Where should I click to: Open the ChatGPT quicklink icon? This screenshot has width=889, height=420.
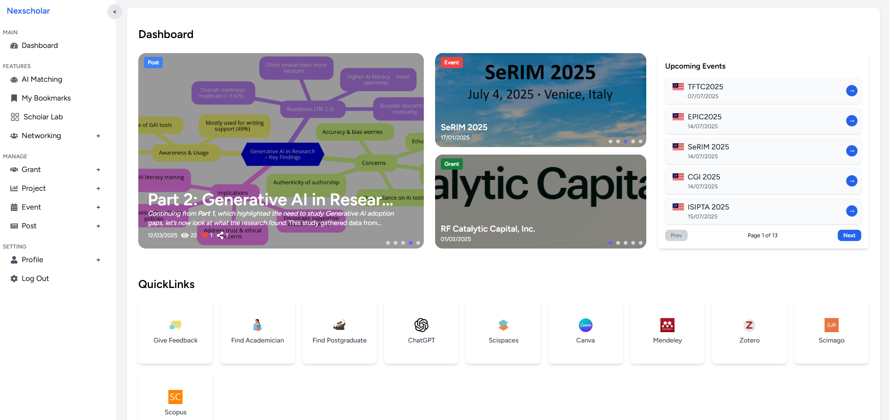tap(421, 325)
